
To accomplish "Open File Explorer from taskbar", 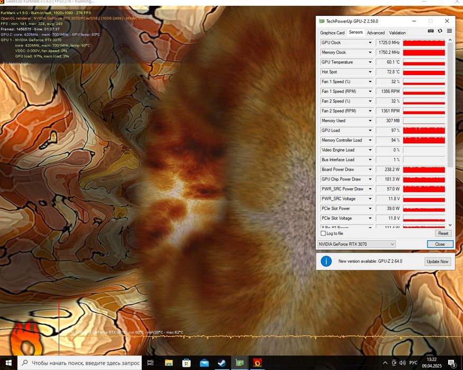I will click(x=169, y=363).
